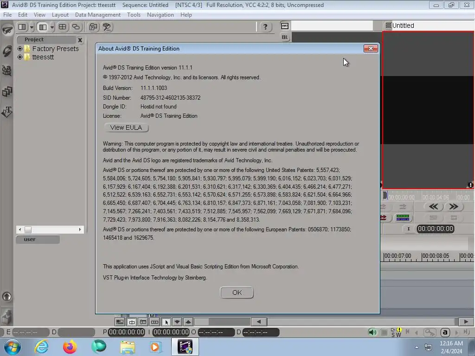Viewport: 475px width, 356px height.
Task: Click right arrow of project panel scrollbar
Action: tap(80, 230)
